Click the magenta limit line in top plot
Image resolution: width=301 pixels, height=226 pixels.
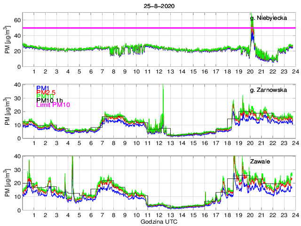tap(141, 28)
